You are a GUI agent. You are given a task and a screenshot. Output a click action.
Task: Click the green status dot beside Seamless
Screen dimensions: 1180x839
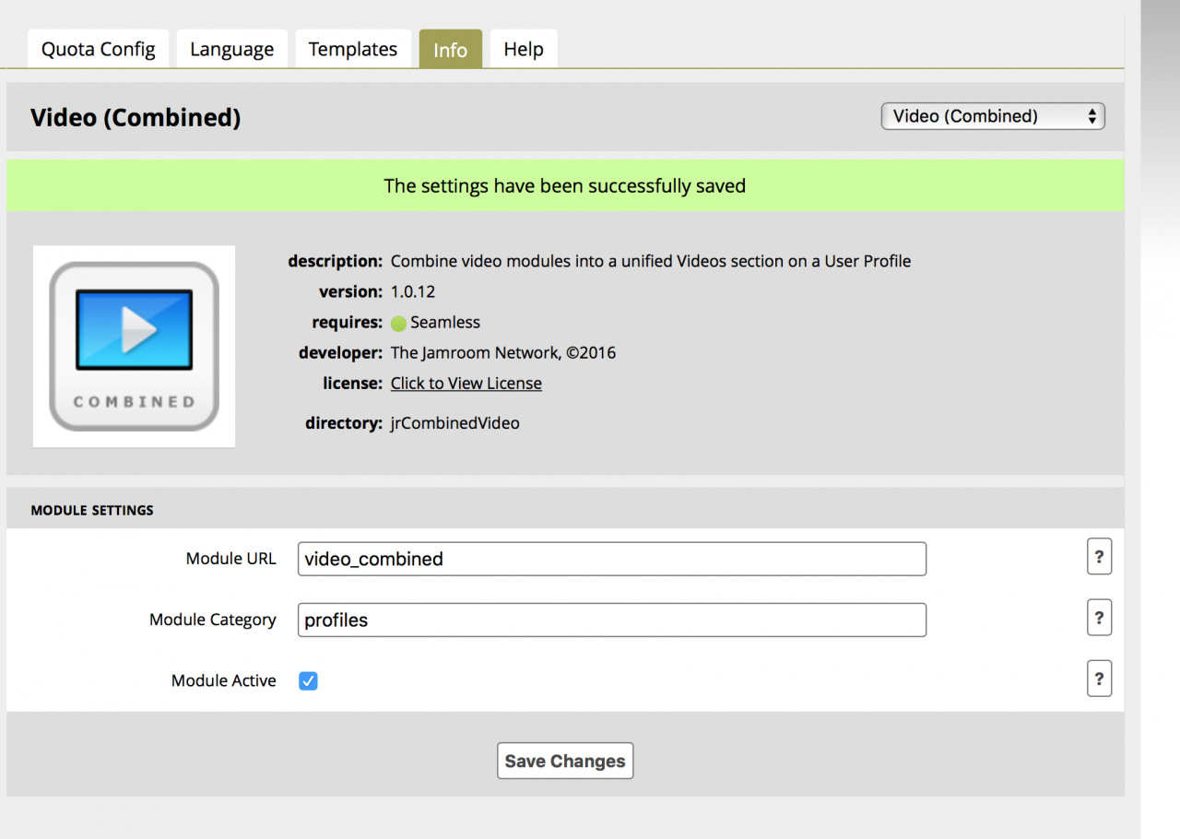(398, 324)
